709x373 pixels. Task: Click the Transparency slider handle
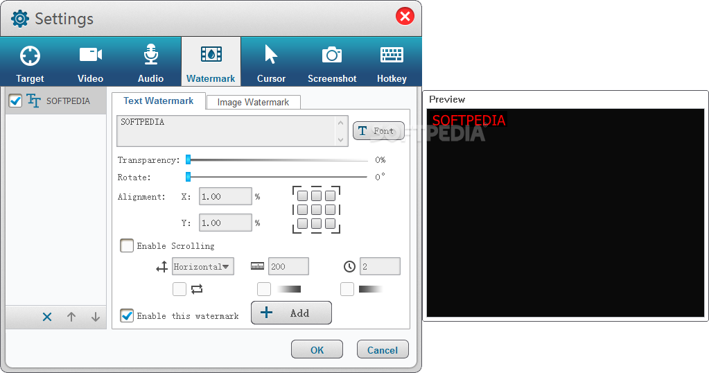click(x=188, y=160)
